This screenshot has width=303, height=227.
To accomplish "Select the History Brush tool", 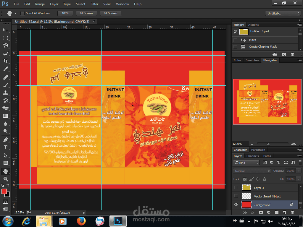I will point(6,100).
